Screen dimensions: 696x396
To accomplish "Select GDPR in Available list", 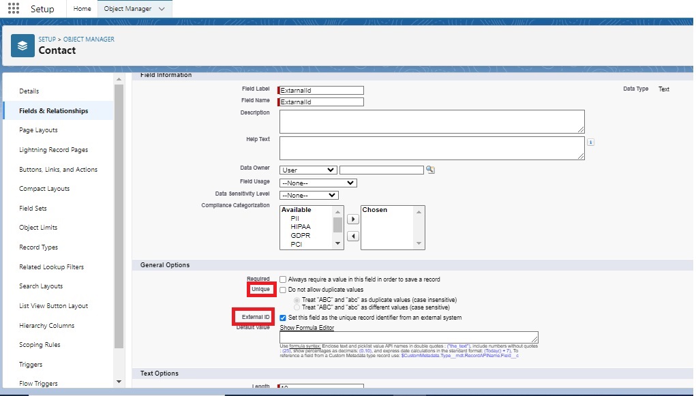I will [301, 236].
